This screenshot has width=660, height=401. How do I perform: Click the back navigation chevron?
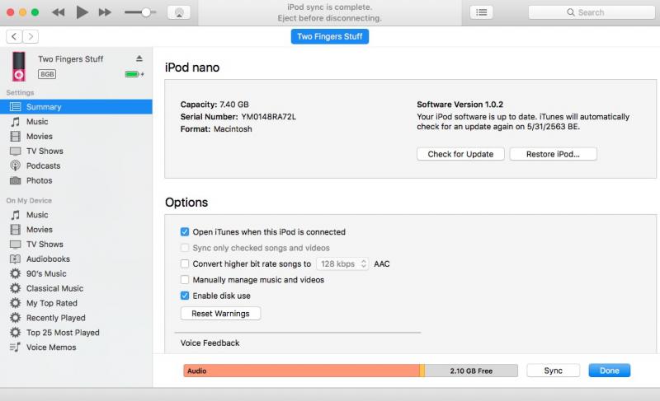(14, 36)
